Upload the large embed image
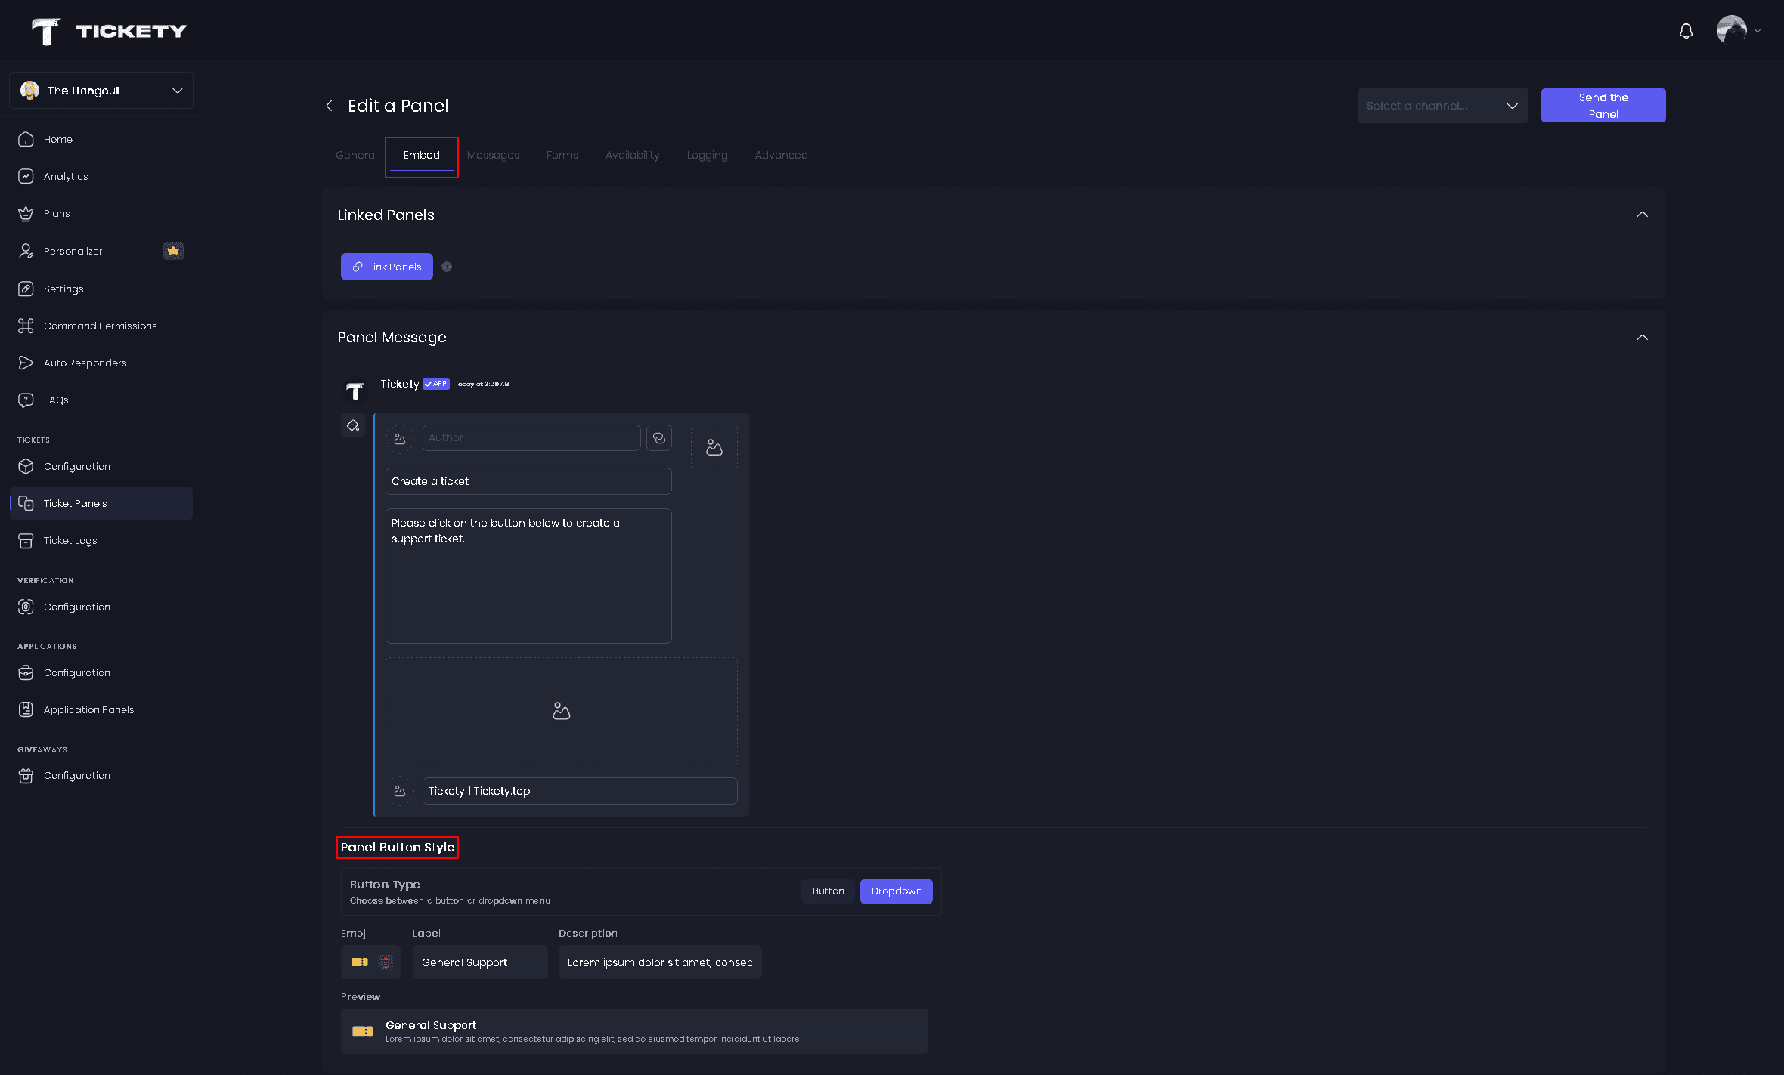The height and width of the screenshot is (1075, 1784). [x=562, y=712]
